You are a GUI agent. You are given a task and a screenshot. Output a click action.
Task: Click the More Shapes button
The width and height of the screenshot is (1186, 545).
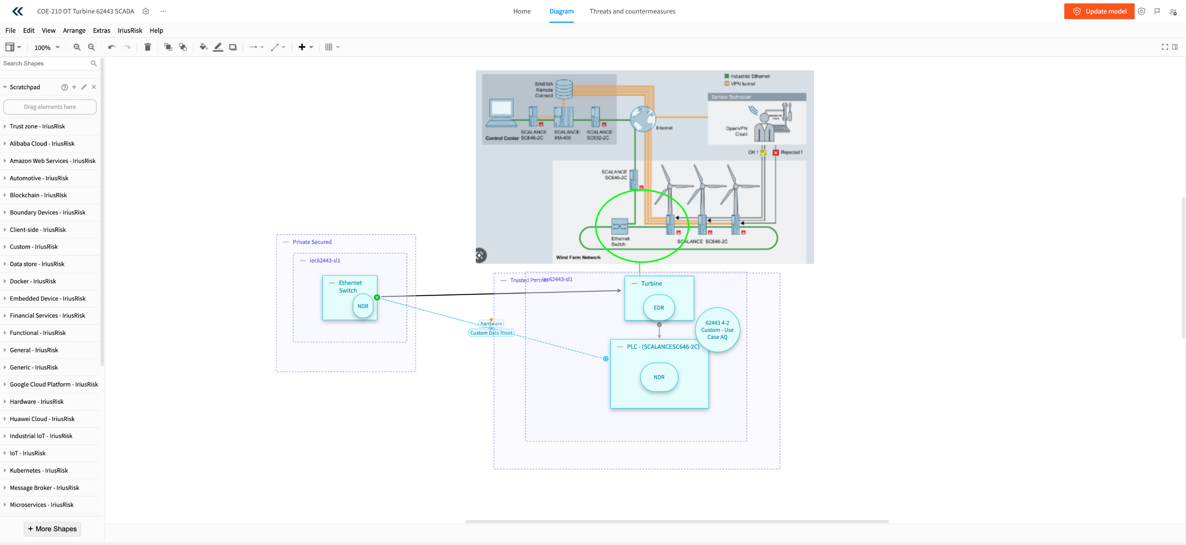coord(52,529)
